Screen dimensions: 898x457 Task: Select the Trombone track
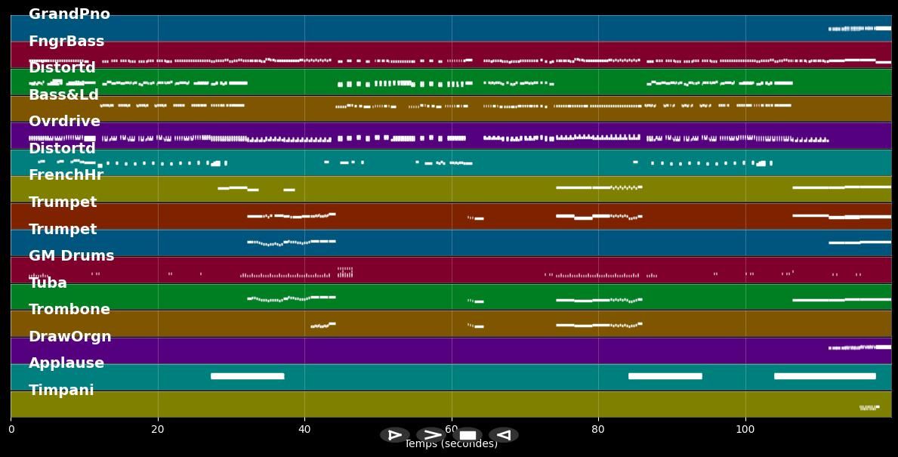tap(69, 309)
